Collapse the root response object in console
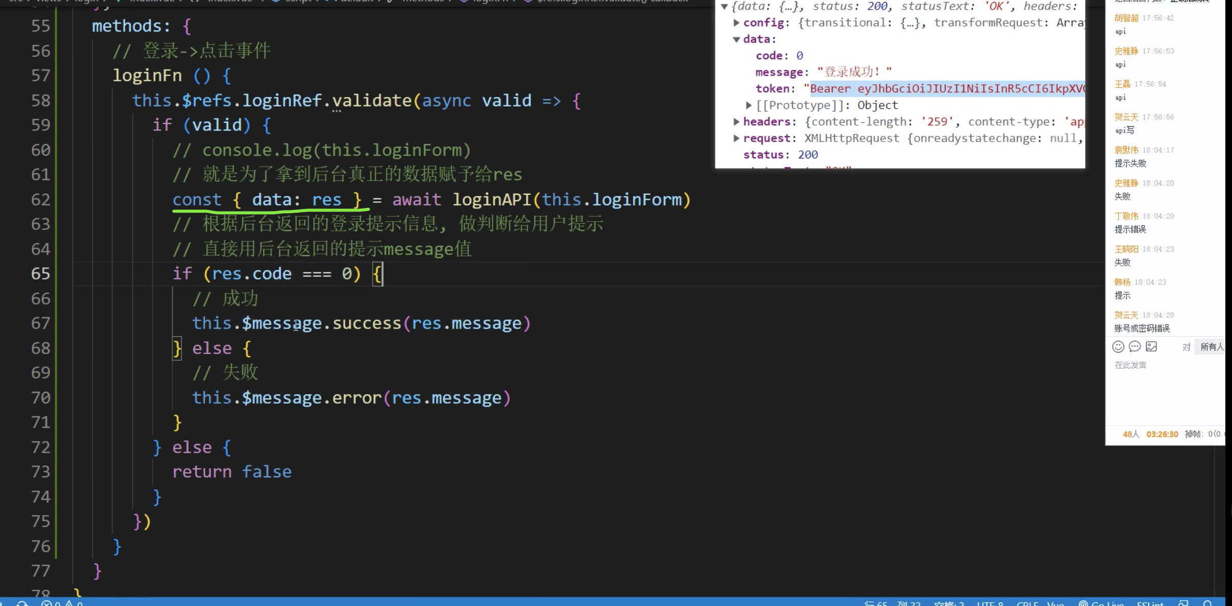 pos(724,7)
